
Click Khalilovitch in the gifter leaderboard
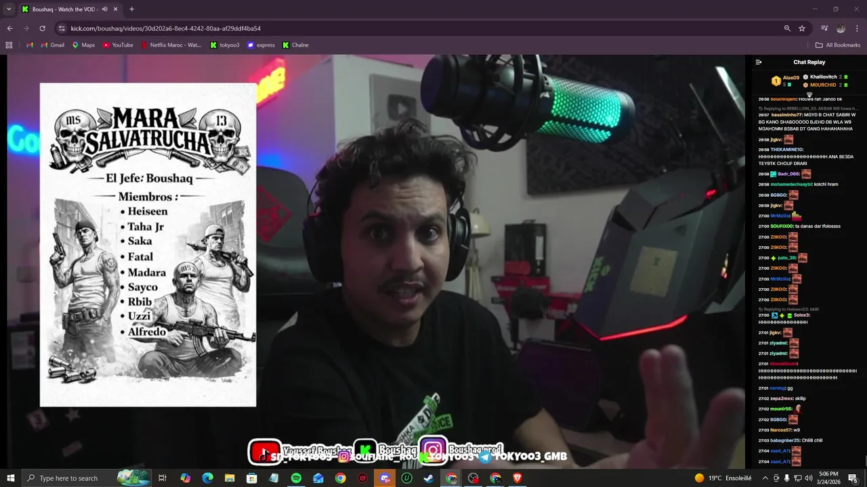coord(824,77)
